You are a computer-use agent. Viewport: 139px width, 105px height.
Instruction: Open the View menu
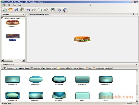(14, 5)
